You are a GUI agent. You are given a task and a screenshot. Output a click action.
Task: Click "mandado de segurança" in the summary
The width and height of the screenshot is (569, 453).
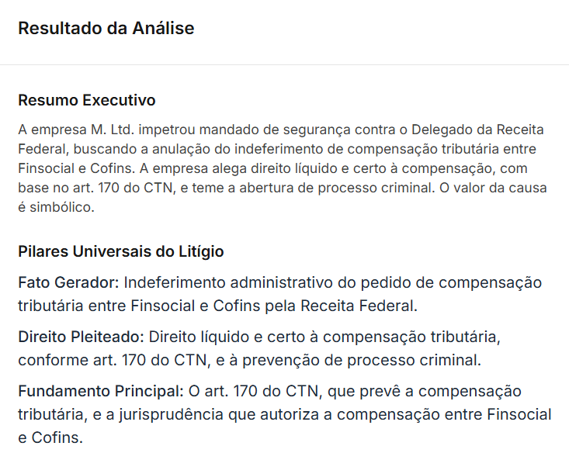(x=268, y=129)
